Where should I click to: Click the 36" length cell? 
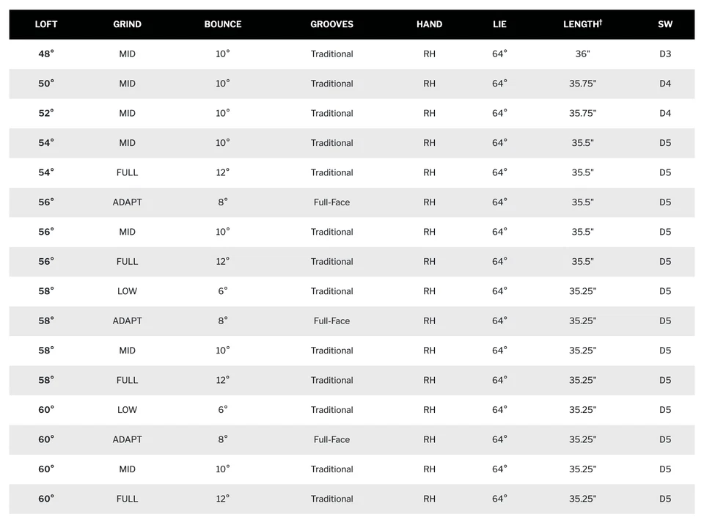[x=582, y=54]
